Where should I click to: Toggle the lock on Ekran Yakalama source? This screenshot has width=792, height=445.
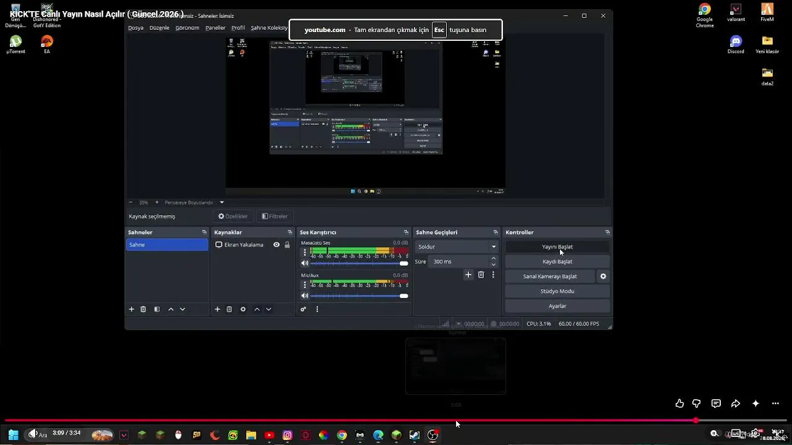(x=287, y=245)
